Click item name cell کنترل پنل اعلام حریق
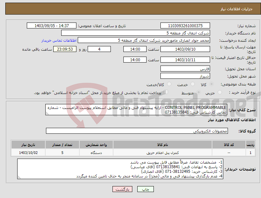This screenshot has height=198, width=261. [162, 153]
